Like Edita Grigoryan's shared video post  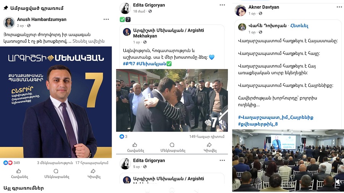point(135,147)
